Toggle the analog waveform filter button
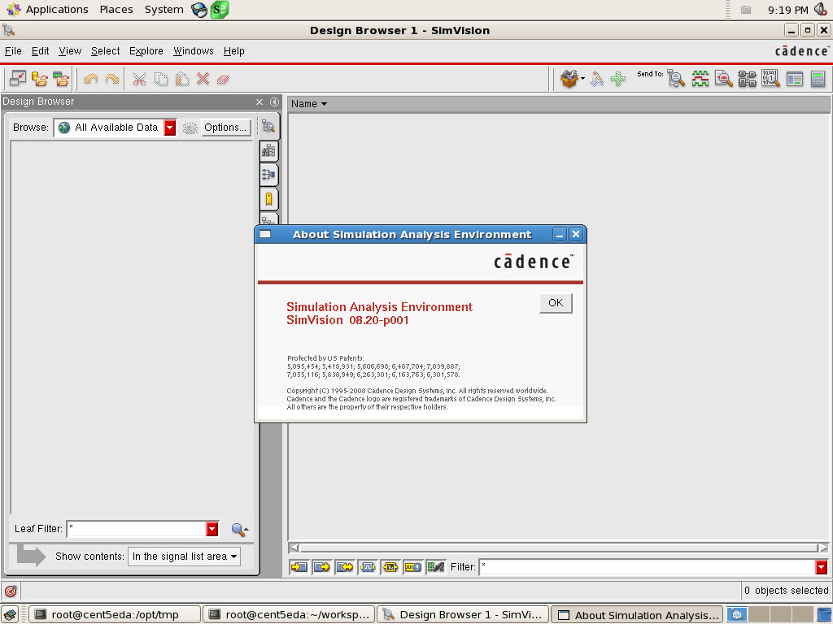 pos(436,566)
